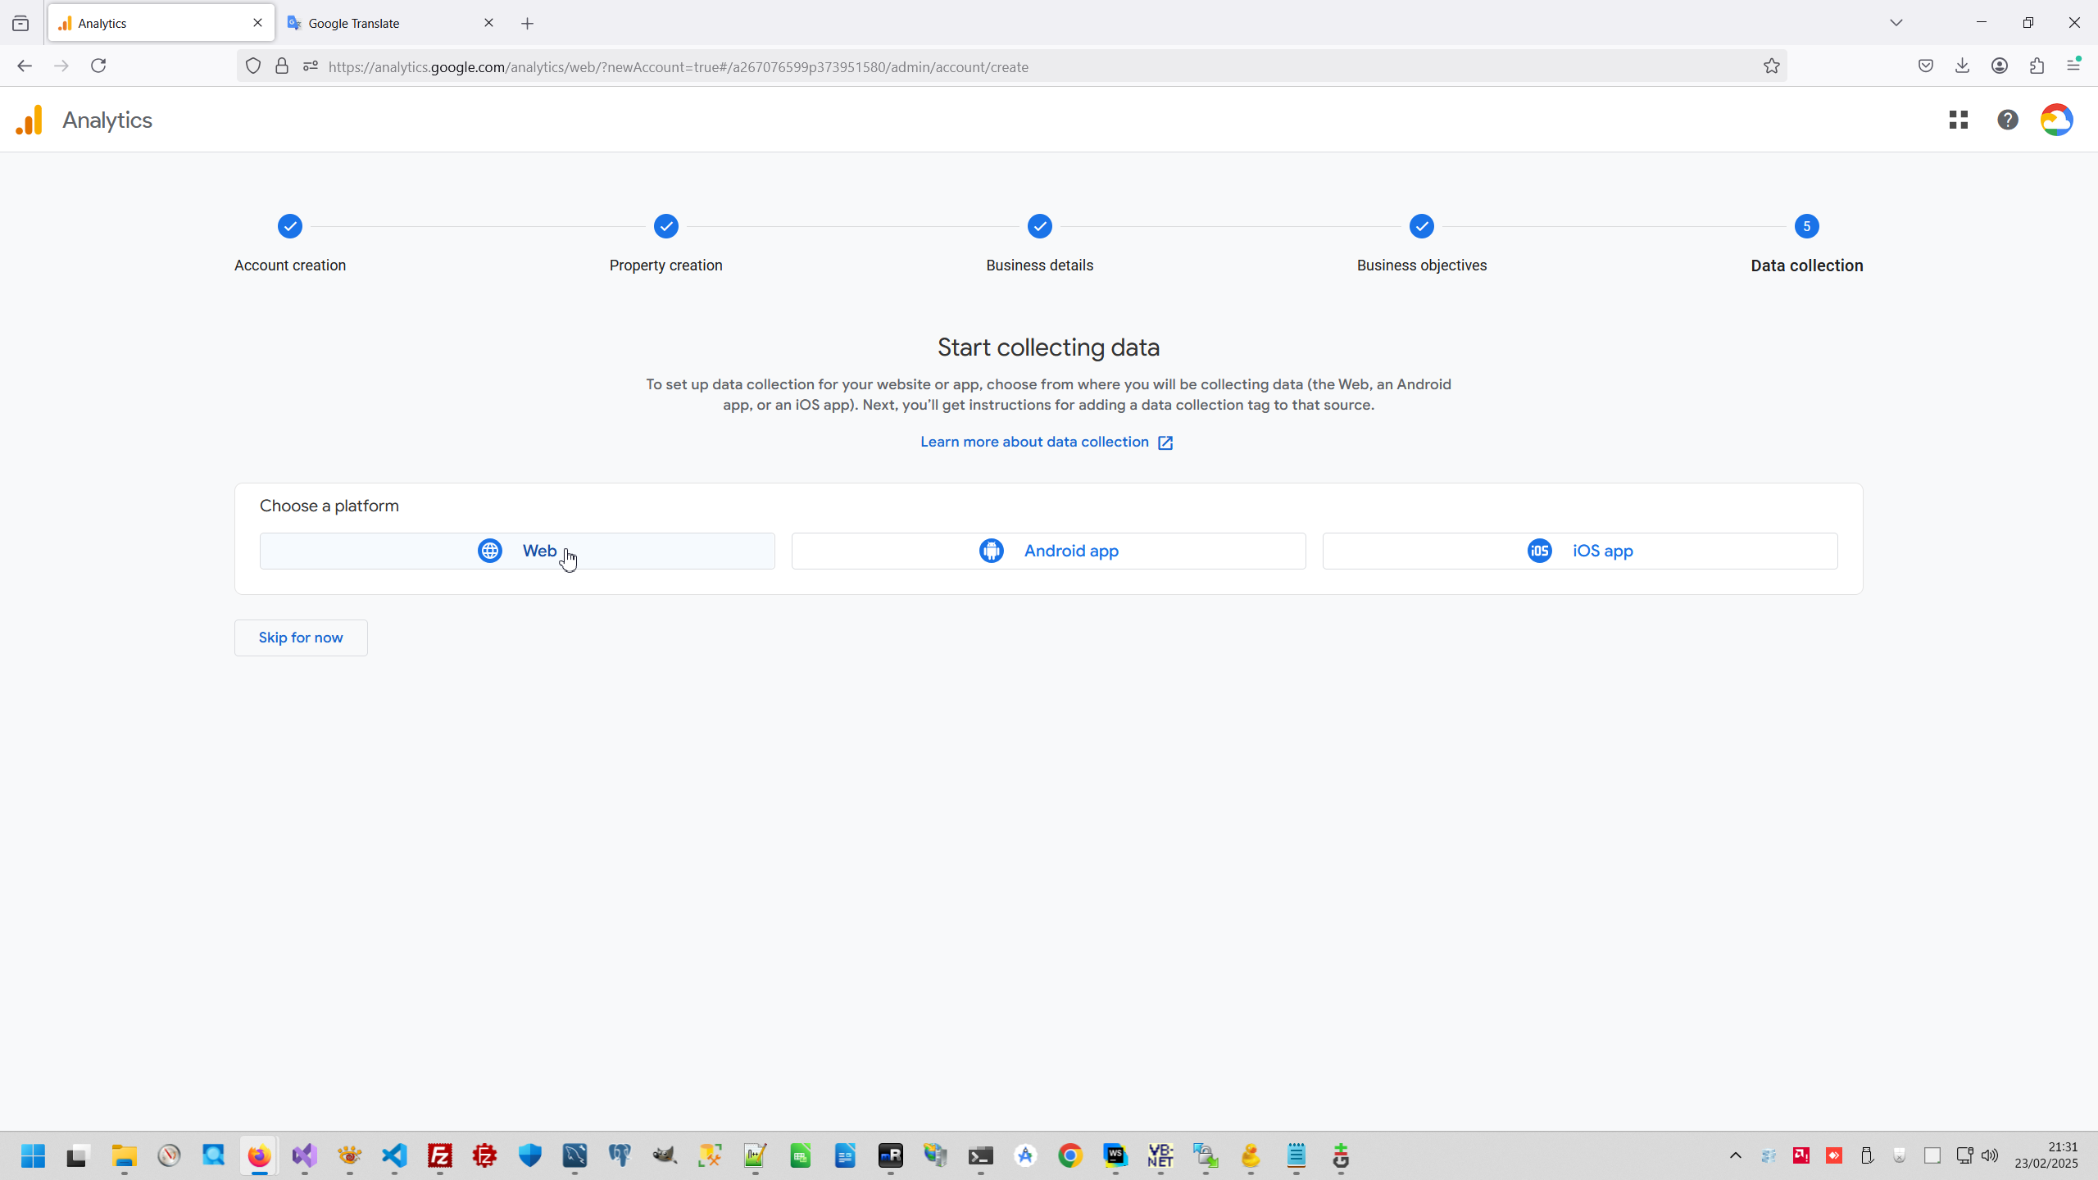This screenshot has width=2098, height=1180.
Task: Click Skip for now button
Action: [301, 638]
